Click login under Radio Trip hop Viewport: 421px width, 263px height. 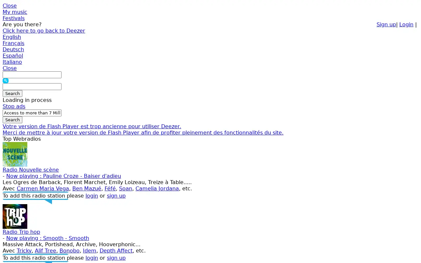coord(92,258)
